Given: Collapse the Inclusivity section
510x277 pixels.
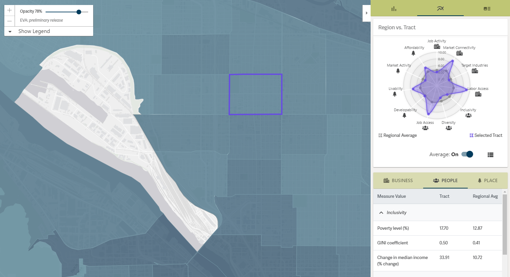Looking at the screenshot, I should (381, 213).
